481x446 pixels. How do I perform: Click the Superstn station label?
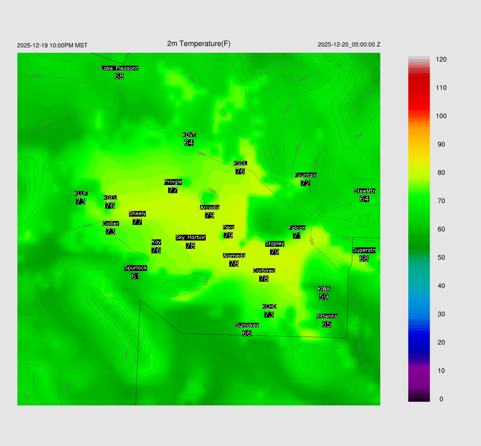[364, 250]
